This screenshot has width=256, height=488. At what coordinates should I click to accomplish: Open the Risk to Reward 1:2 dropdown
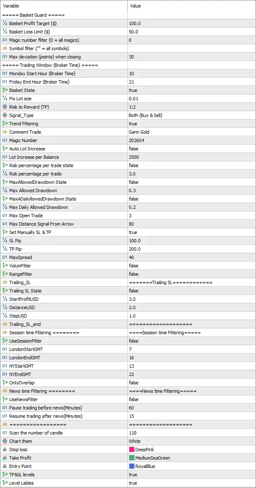click(x=191, y=107)
